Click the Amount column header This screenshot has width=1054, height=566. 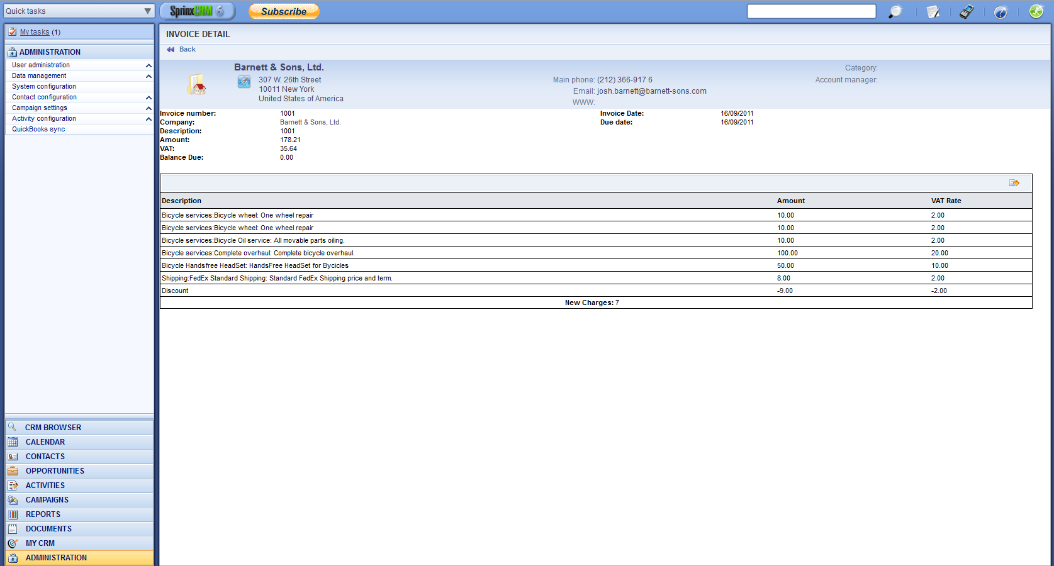[791, 201]
